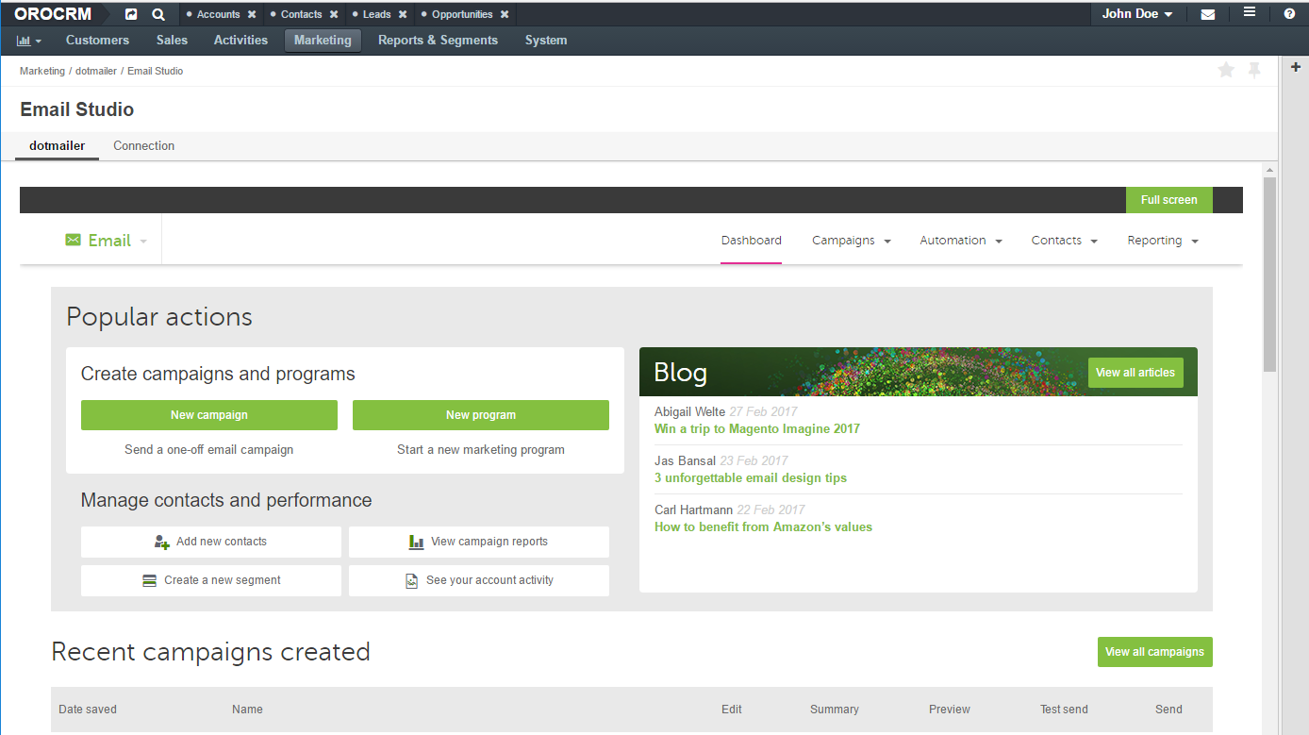Click Create a new segment button

point(211,580)
